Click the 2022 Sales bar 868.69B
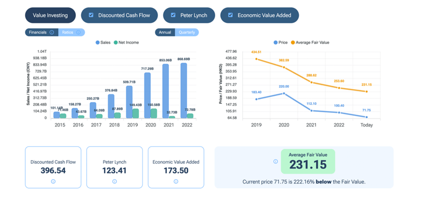This screenshot has width=421, height=199. tap(184, 91)
